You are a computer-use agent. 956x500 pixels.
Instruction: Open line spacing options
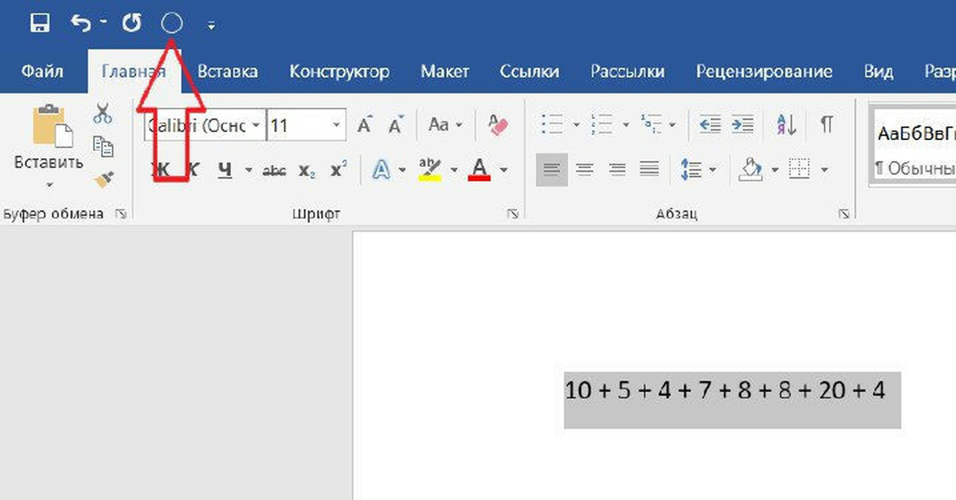coord(699,170)
